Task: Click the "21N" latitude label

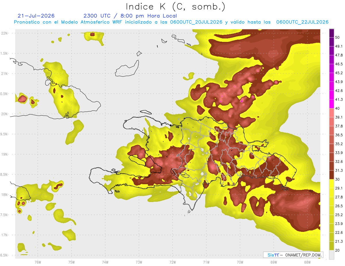Action: [4, 73]
